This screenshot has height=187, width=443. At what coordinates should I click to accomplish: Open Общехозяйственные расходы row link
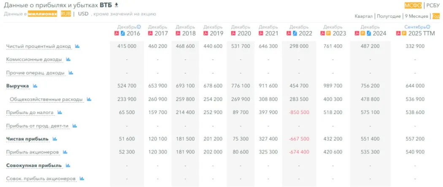tap(46, 100)
